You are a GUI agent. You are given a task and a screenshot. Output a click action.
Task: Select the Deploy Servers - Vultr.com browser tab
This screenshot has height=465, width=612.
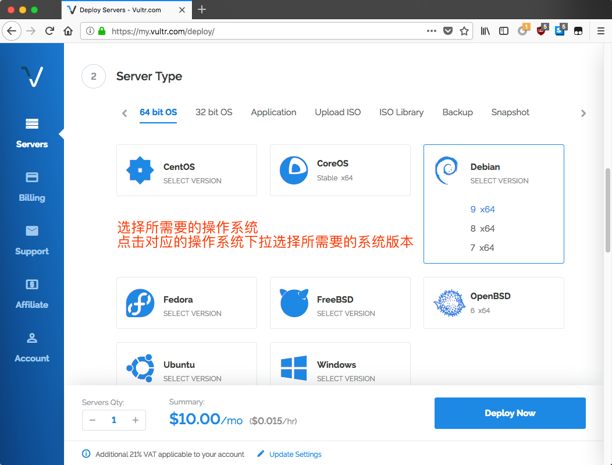(x=126, y=10)
